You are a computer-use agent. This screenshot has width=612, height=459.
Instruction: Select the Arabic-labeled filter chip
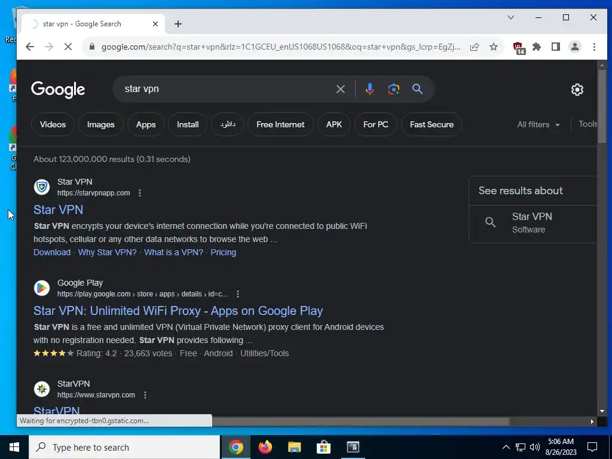[228, 124]
